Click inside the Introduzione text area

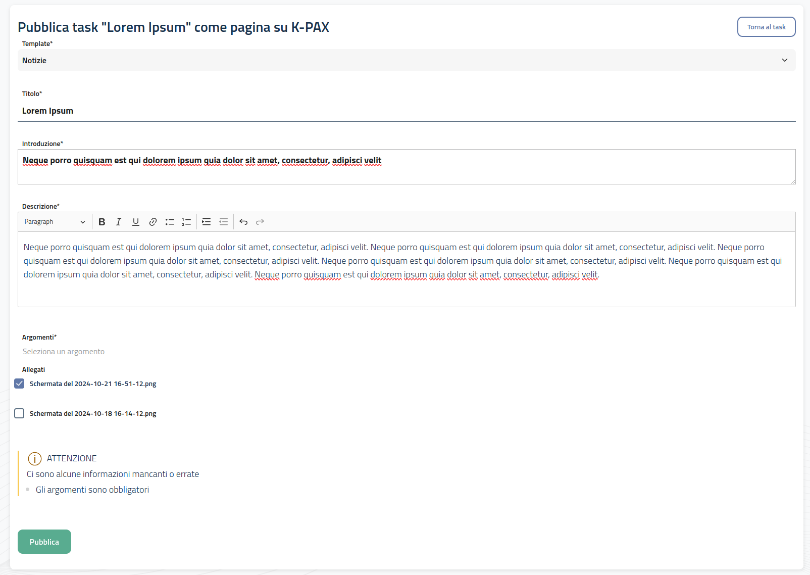(406, 172)
